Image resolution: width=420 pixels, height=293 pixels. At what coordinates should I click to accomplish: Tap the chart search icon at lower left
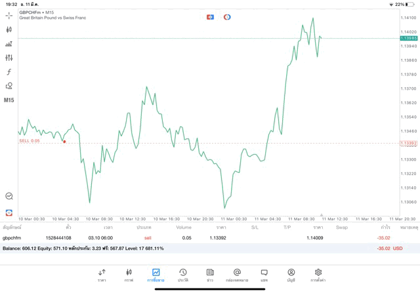tap(9, 196)
